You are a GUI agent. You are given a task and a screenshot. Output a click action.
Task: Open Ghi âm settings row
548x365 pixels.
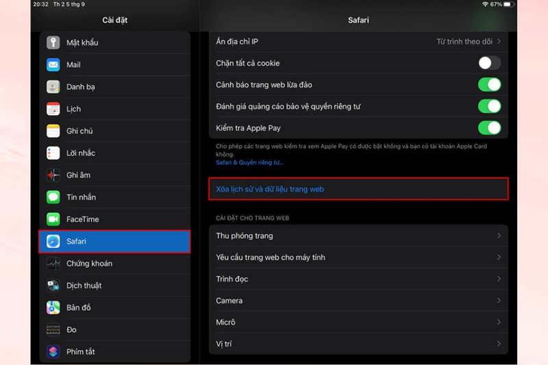tap(115, 175)
